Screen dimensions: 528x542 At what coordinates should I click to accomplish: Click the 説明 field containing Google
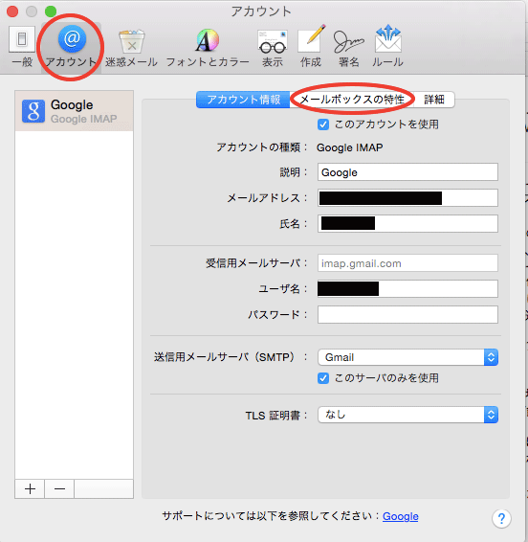coord(407,172)
